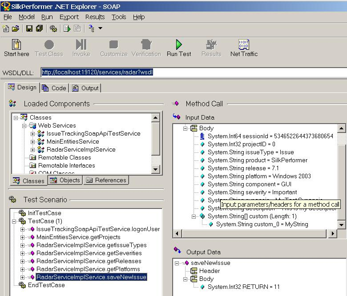
Task: Click the gears settings toolbar icon
Action: click(x=53, y=28)
